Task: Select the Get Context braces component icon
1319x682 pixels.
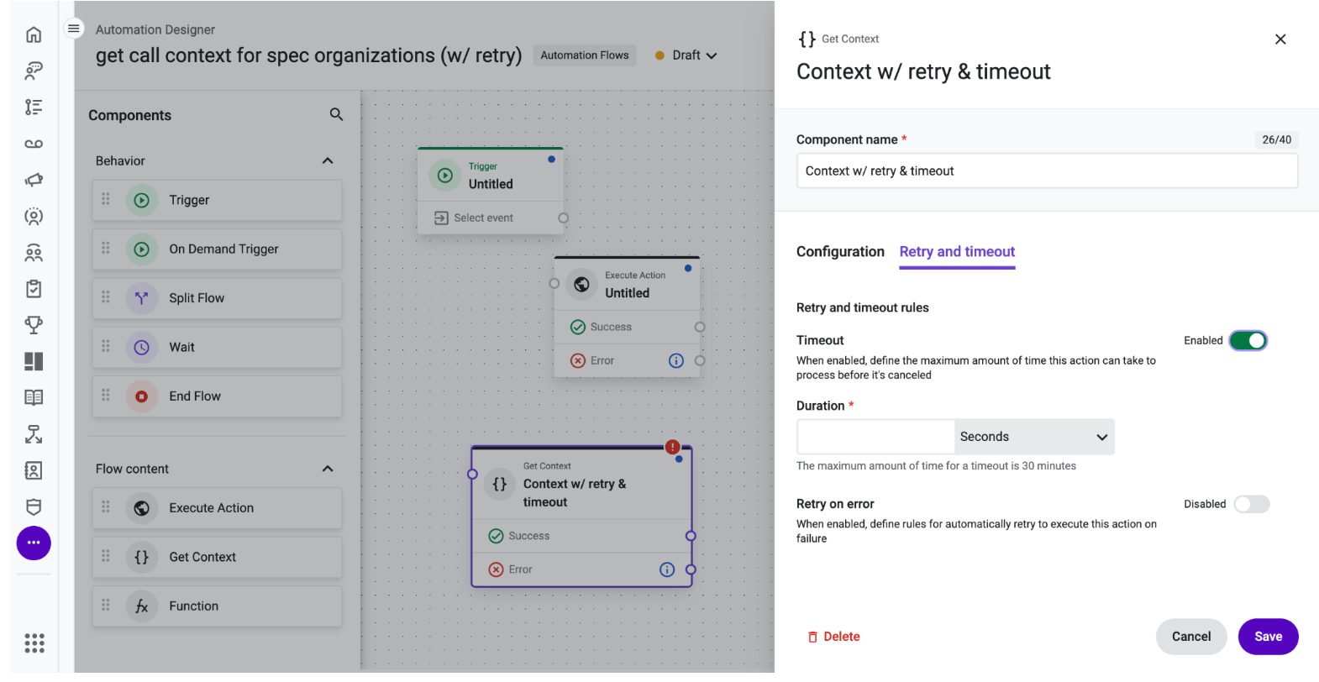Action: click(x=142, y=557)
